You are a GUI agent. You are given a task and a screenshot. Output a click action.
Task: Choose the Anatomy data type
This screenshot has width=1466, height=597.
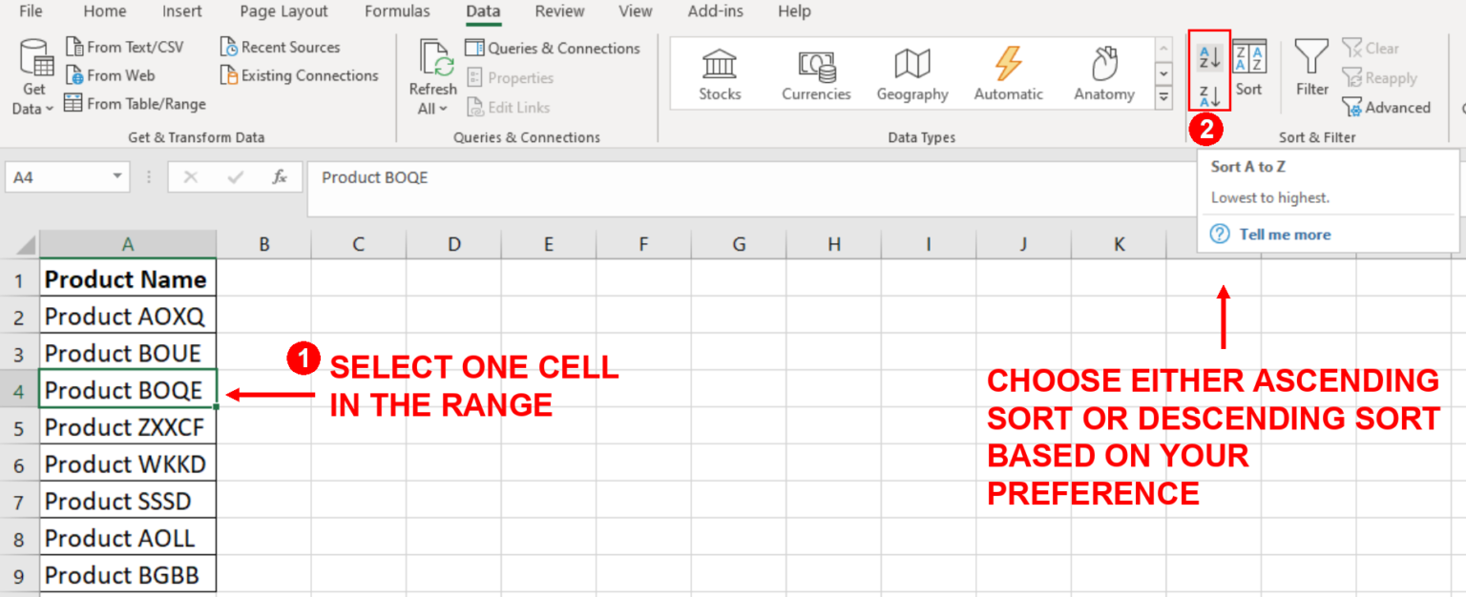[x=1104, y=74]
